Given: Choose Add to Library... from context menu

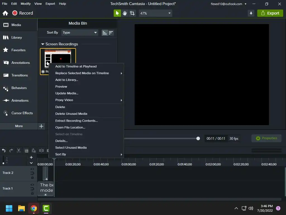Looking at the screenshot, I should point(86,80).
